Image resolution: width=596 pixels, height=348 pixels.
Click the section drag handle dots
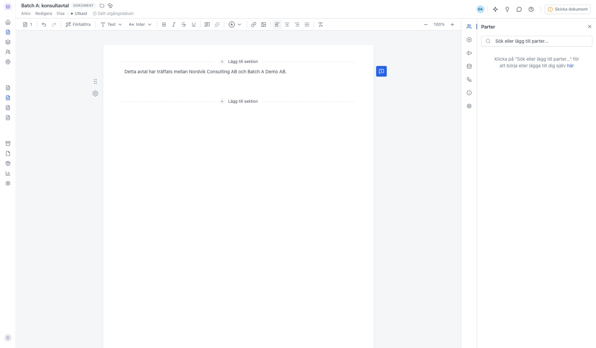pyautogui.click(x=95, y=82)
